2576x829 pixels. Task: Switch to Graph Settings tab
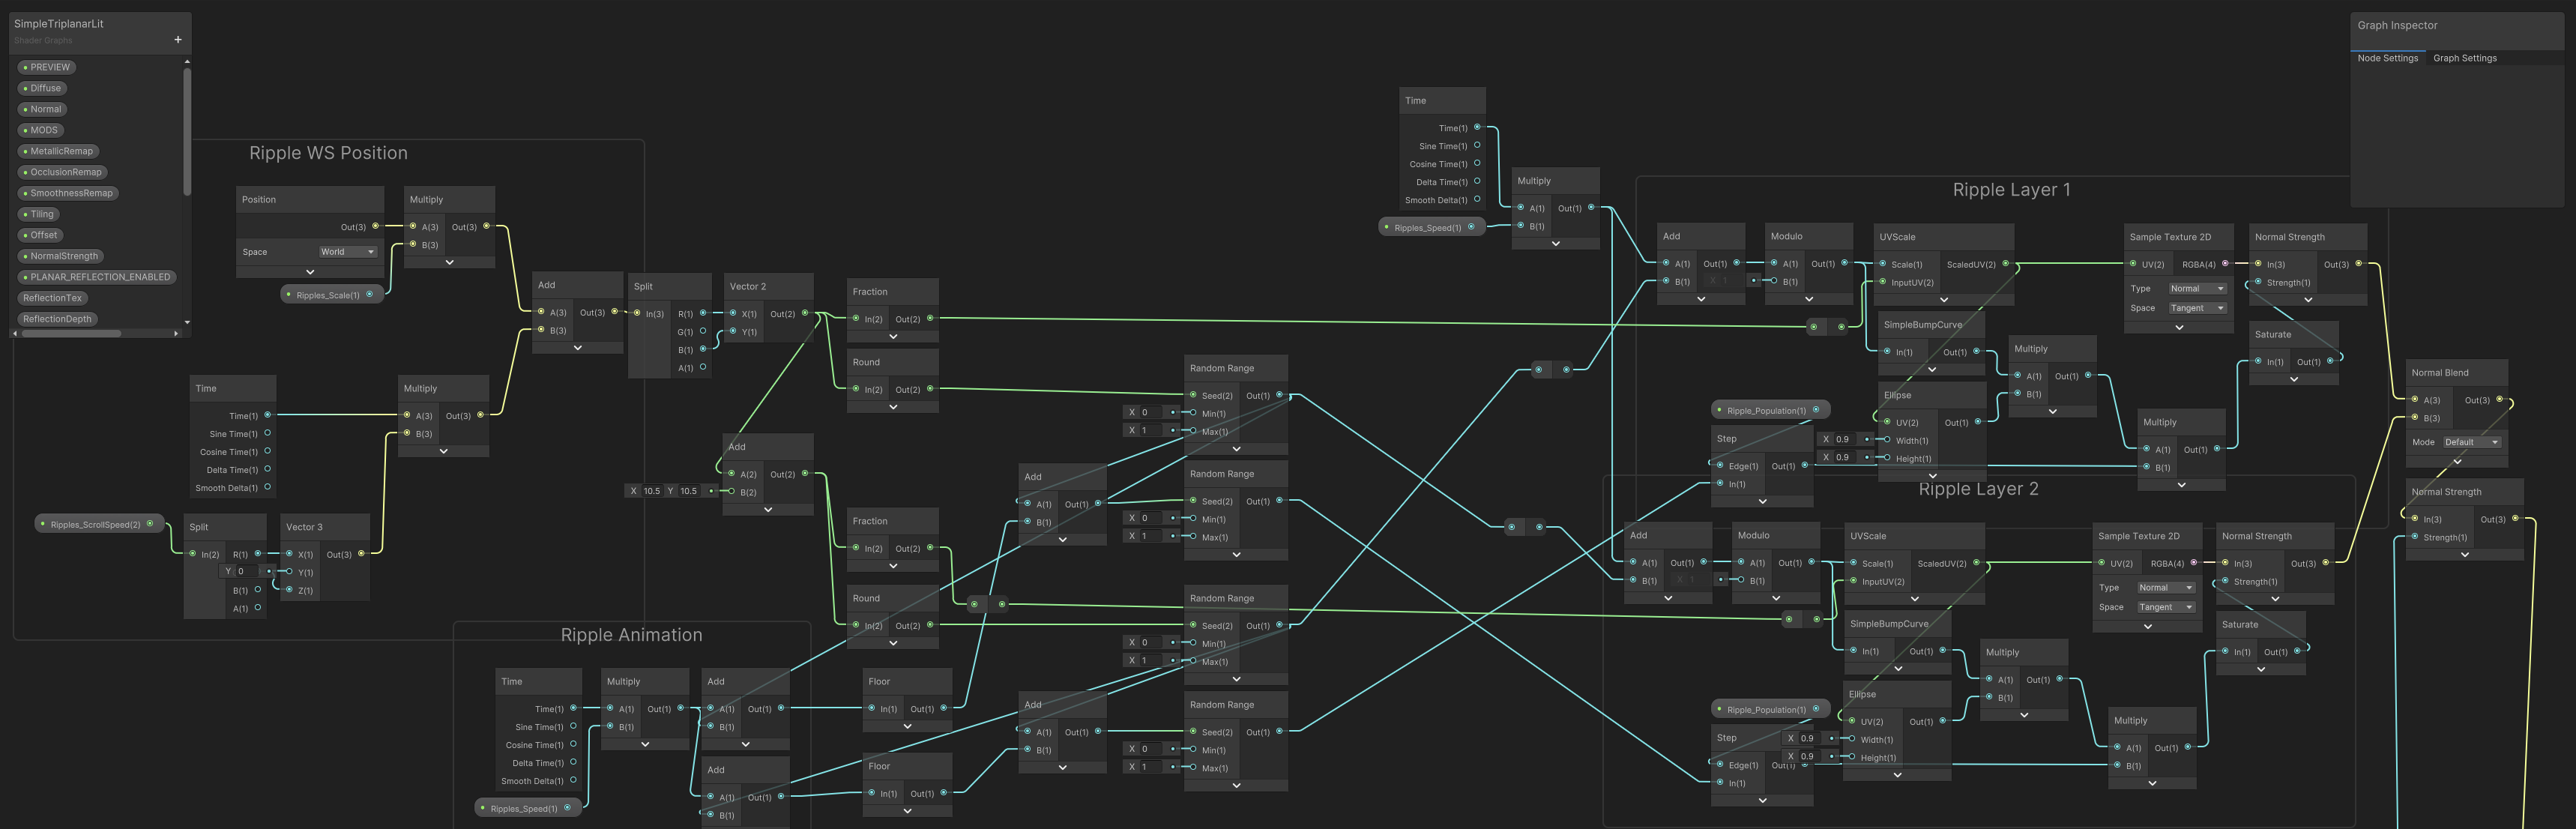tap(2464, 58)
